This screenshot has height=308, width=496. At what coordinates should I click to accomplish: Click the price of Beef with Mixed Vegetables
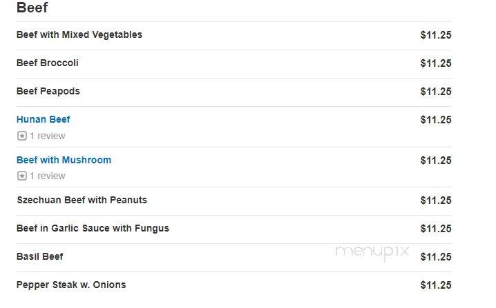pos(436,35)
